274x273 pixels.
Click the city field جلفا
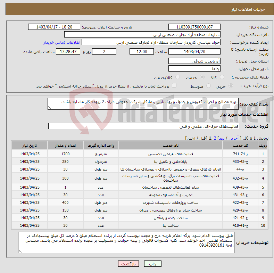tap(194, 68)
